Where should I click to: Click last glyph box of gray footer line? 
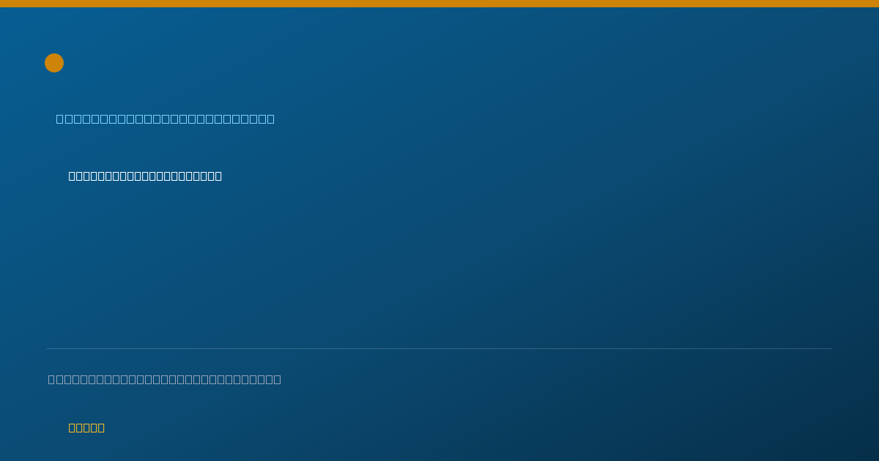pos(278,379)
